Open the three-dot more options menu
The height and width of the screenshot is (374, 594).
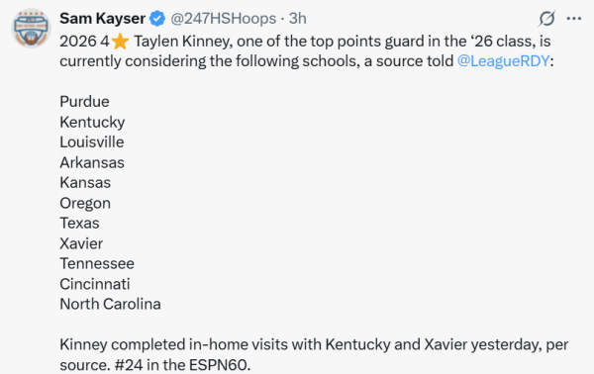574,18
